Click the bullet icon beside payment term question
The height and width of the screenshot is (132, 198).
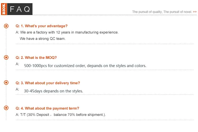coord(6,108)
